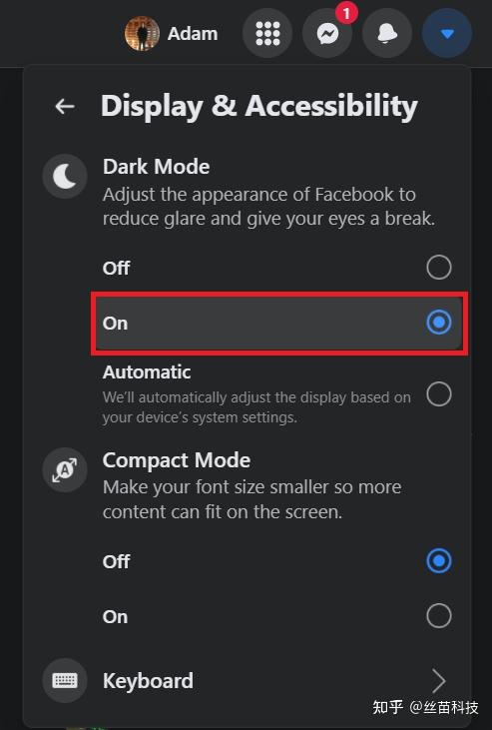Click the Automatic option label
Image resolution: width=492 pixels, height=730 pixels.
(x=147, y=371)
